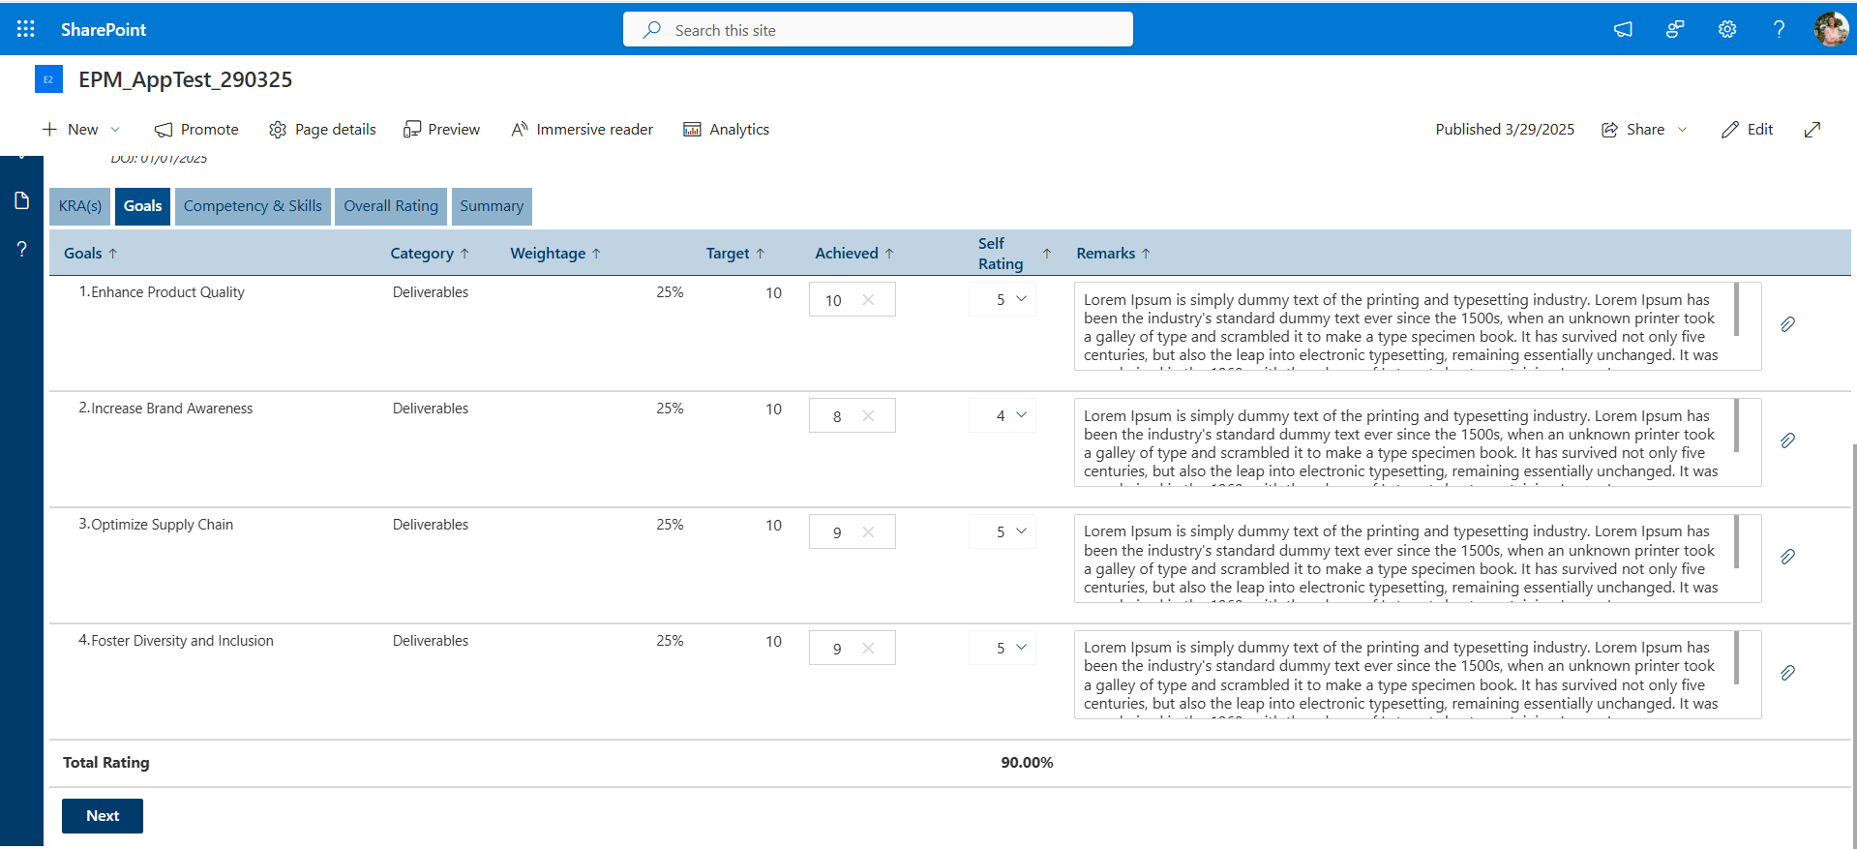
Task: Click attachment paperclip for Foster Diversity row
Action: [x=1787, y=673]
